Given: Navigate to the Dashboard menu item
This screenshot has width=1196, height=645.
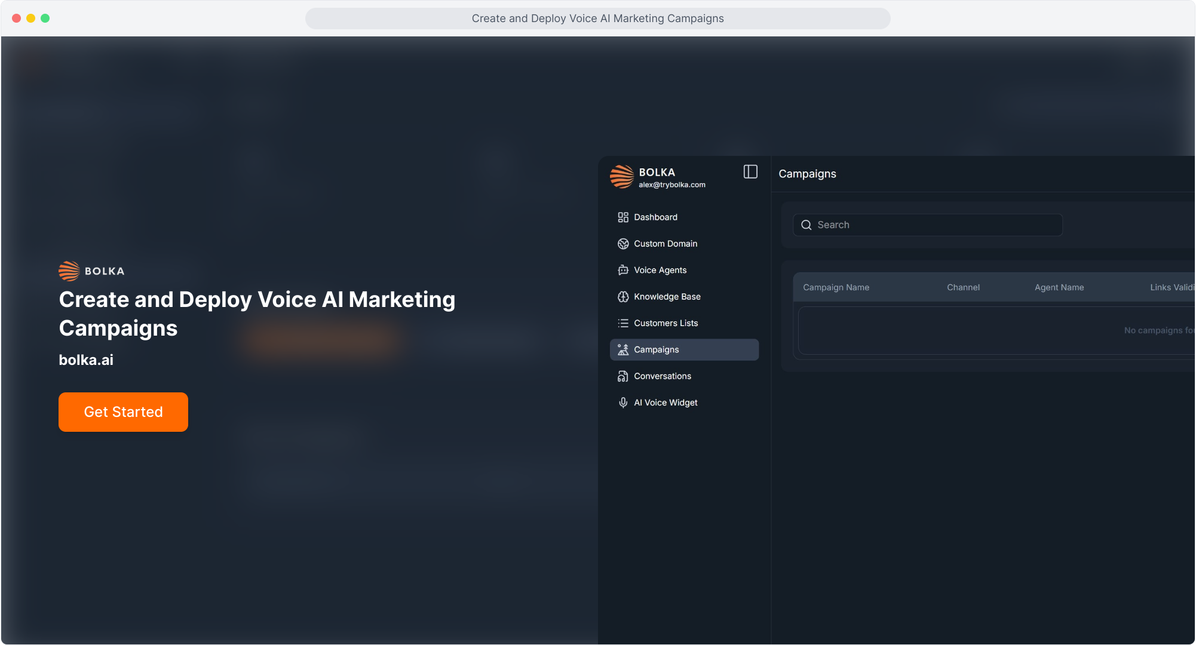Looking at the screenshot, I should pyautogui.click(x=655, y=217).
